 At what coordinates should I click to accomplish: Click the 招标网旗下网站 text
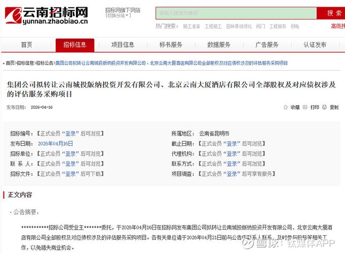(123, 10)
